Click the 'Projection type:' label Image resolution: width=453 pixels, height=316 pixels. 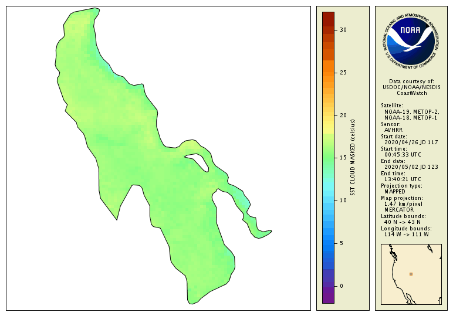[x=401, y=186]
